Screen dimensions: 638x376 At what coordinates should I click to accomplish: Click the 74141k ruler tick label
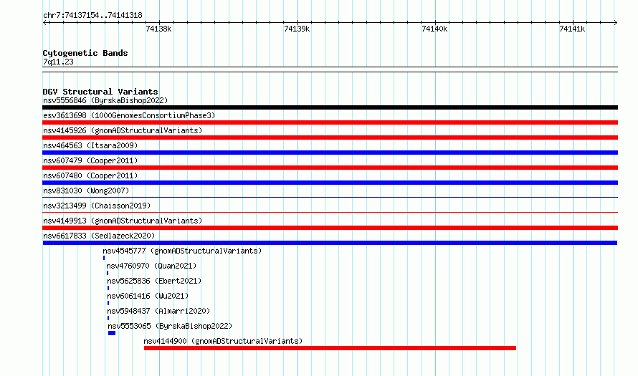coord(572,29)
